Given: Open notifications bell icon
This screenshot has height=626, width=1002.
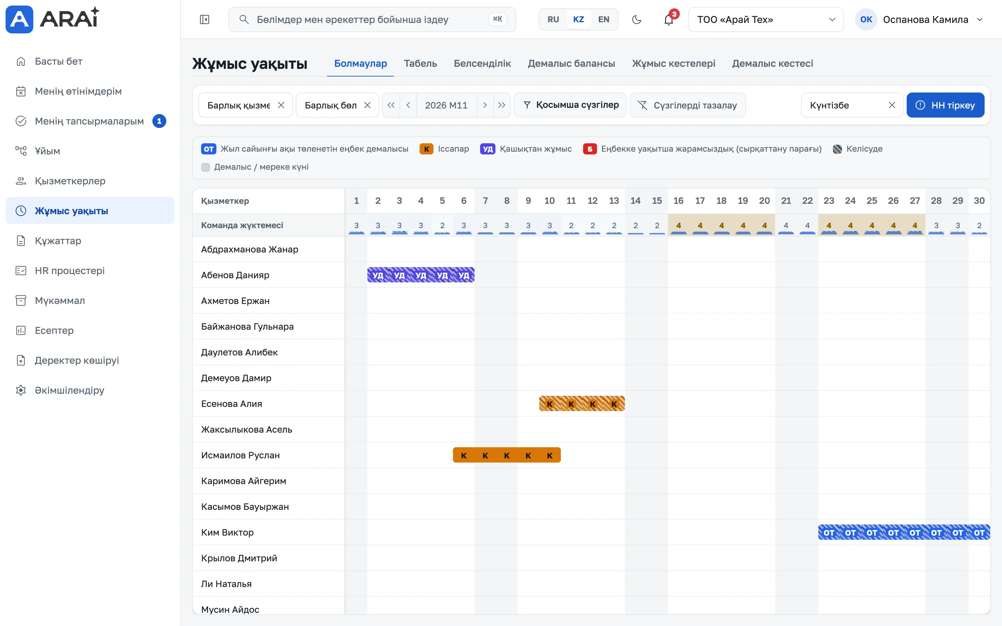Looking at the screenshot, I should coord(669,19).
